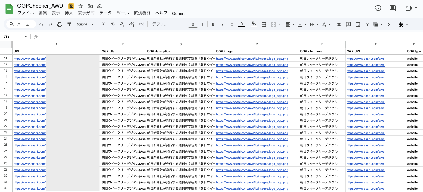Open the 挿入 menu
Screen dimensions: 423x192
coord(69,13)
